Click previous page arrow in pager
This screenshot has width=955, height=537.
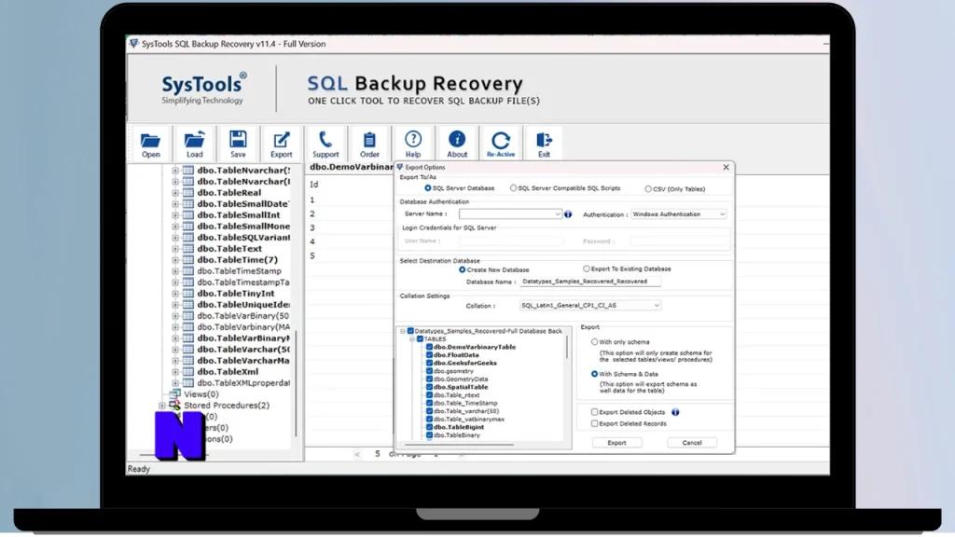point(357,454)
